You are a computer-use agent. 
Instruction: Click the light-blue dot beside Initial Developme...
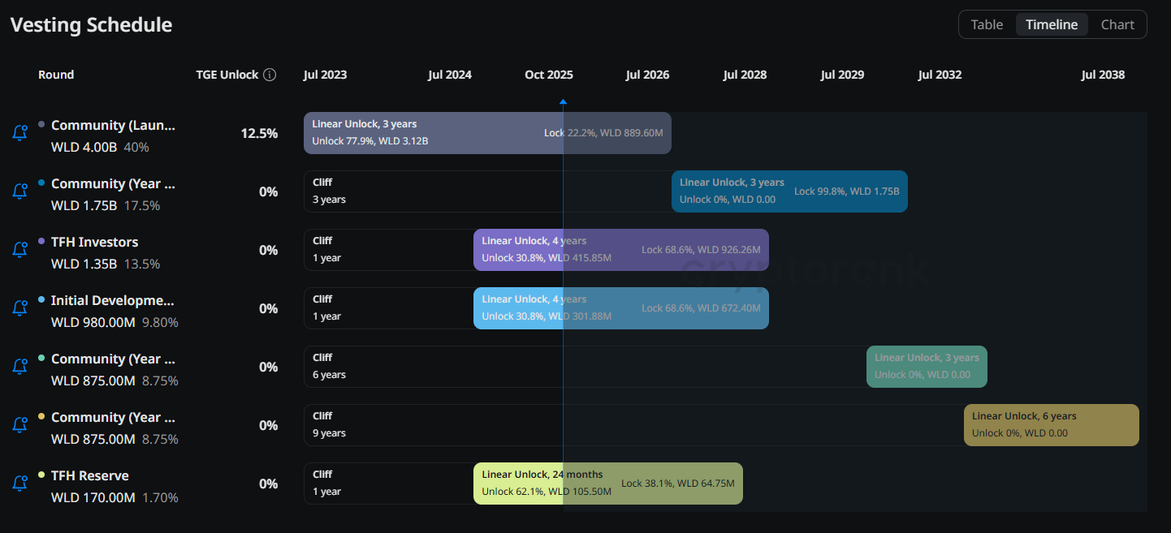click(41, 299)
